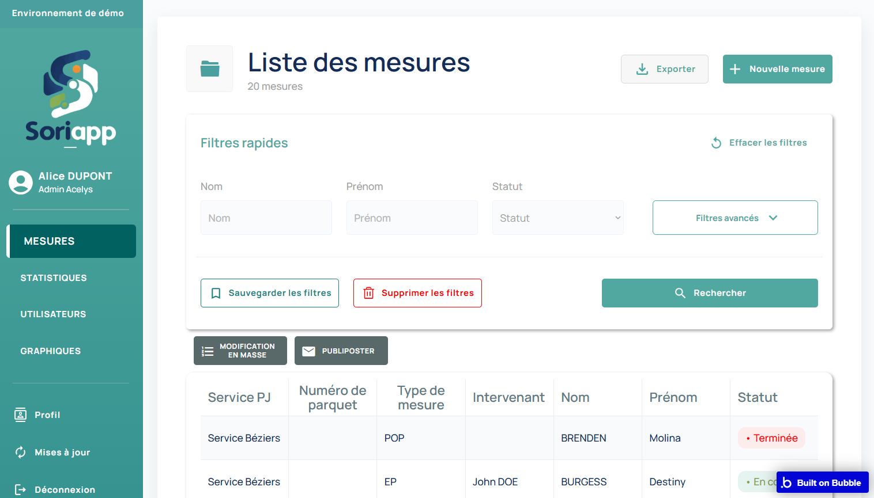Click the Alice DUPONT user avatar icon
The height and width of the screenshot is (498, 874).
pyautogui.click(x=21, y=183)
